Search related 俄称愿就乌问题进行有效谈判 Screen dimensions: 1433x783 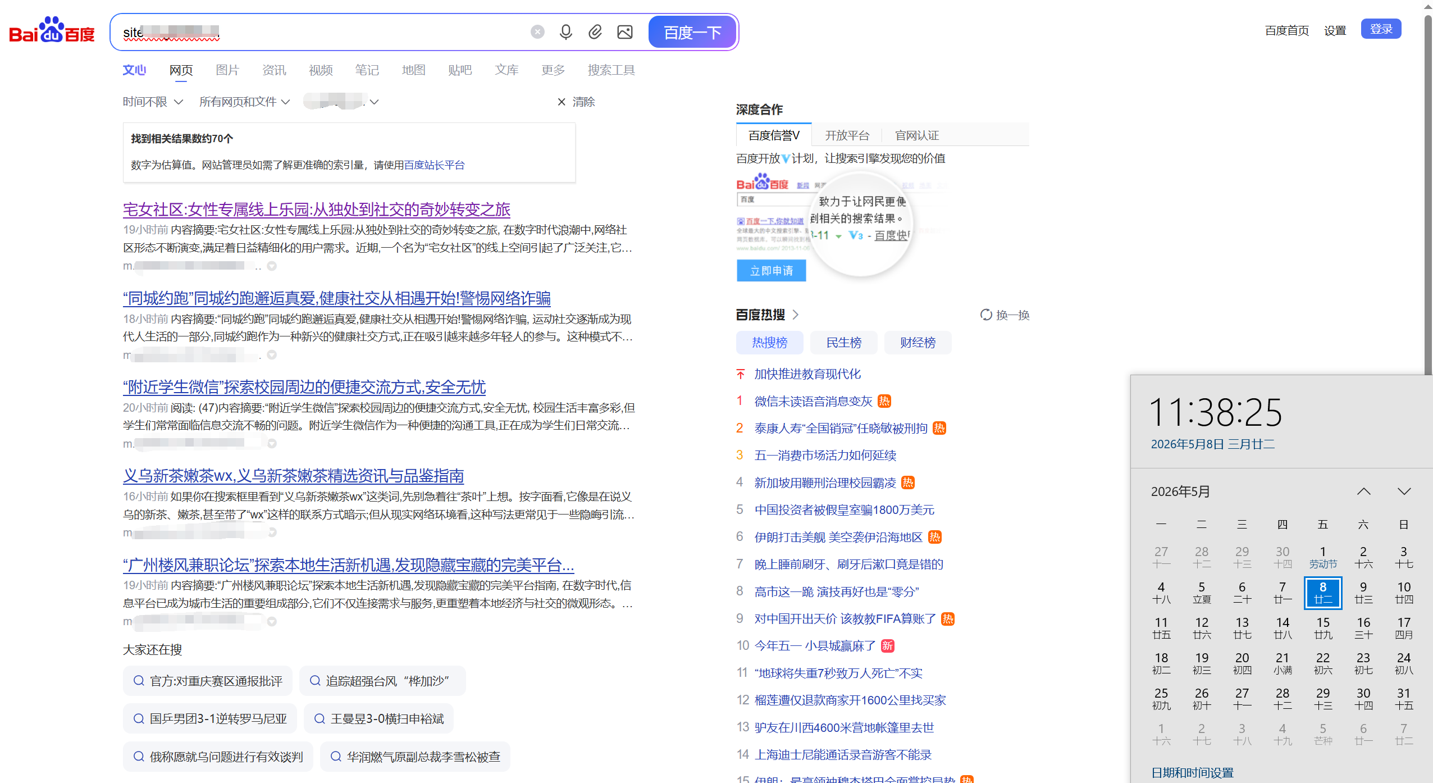tap(218, 757)
